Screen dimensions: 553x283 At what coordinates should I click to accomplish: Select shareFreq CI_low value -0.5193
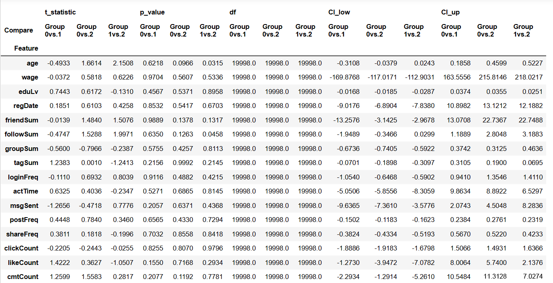tap(423, 234)
